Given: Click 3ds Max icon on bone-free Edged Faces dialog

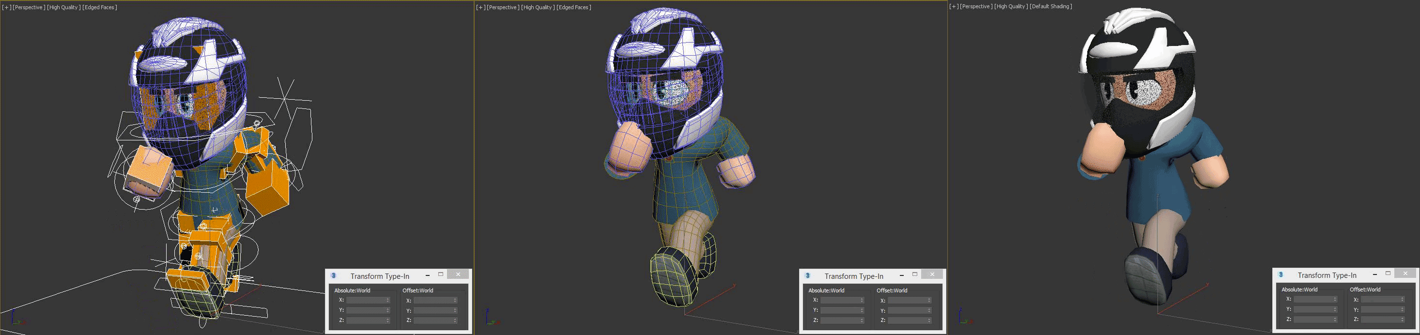Looking at the screenshot, I should point(807,275).
